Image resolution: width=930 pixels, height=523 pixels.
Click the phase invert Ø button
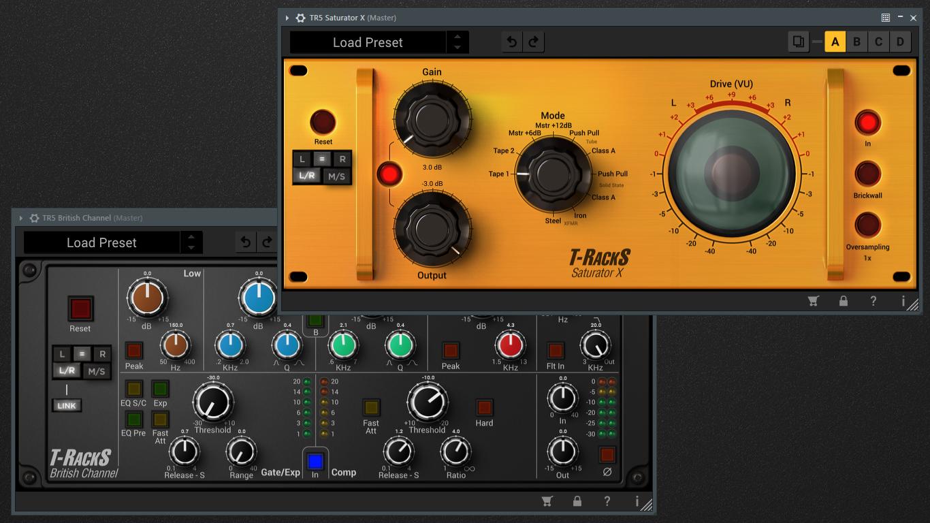pos(607,455)
